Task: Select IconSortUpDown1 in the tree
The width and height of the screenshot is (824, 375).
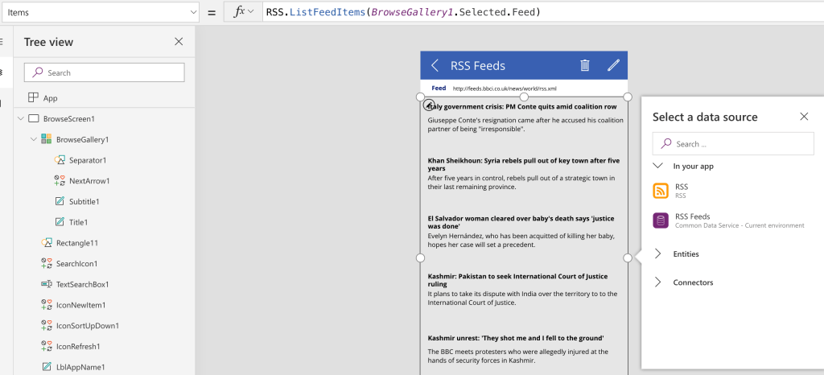Action: click(x=88, y=326)
